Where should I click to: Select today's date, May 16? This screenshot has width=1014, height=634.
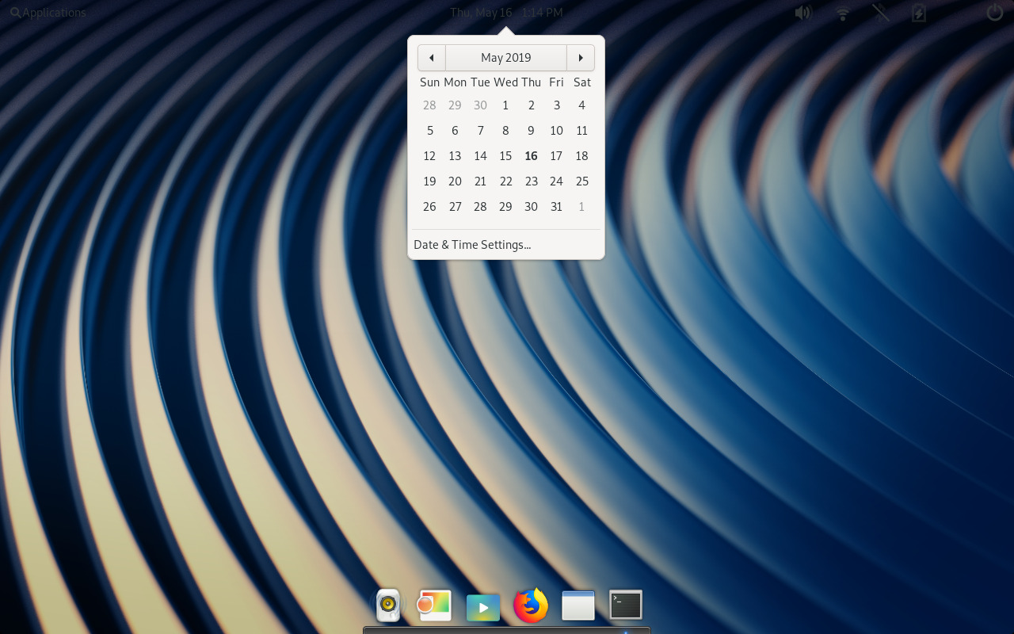coord(531,156)
